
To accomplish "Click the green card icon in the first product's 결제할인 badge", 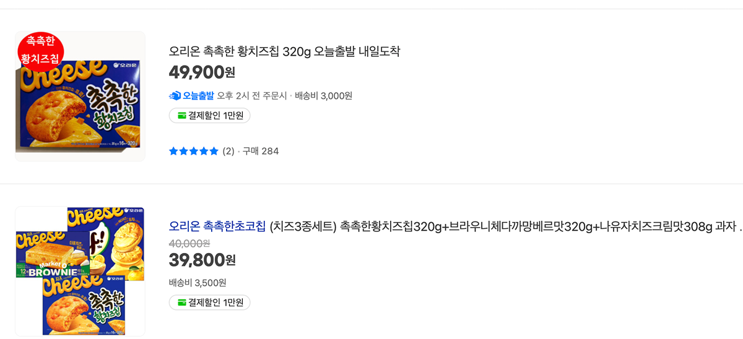I will (181, 116).
